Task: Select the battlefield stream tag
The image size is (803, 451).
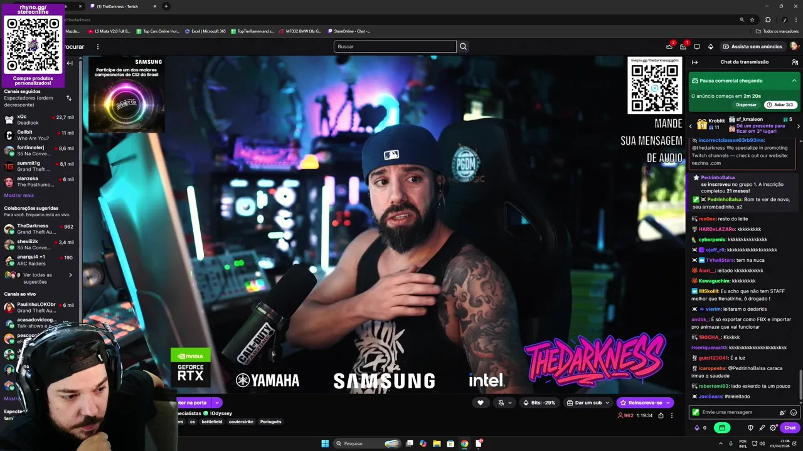Action: tap(212, 422)
